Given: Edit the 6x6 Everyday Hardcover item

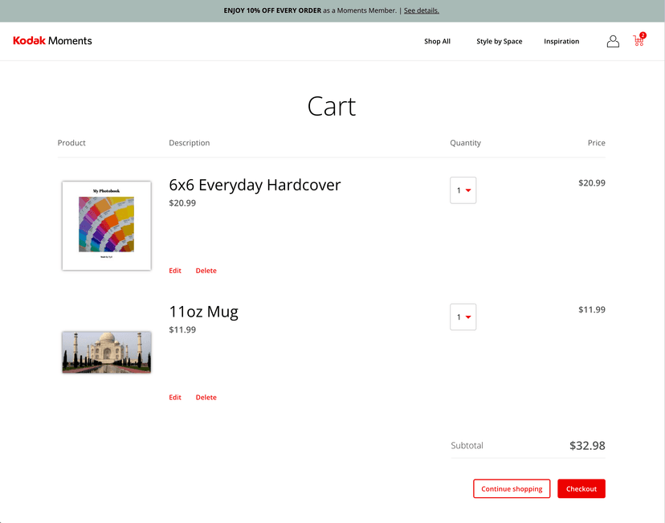Looking at the screenshot, I should (x=175, y=271).
